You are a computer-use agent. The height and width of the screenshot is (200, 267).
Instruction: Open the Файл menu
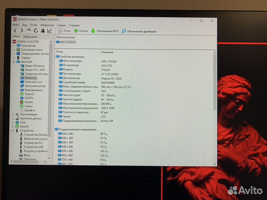click(16, 25)
